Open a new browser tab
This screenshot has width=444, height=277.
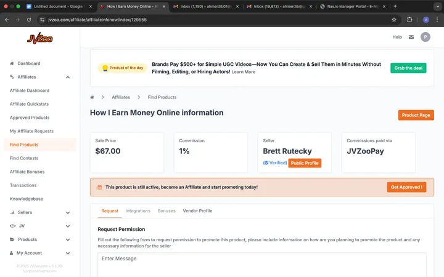click(395, 6)
